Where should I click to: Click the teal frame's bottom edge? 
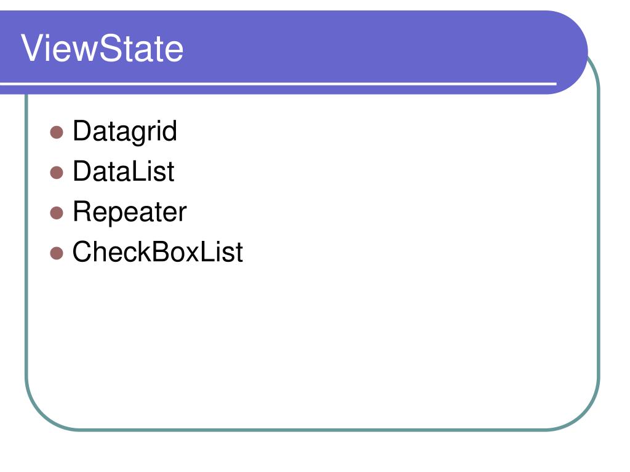tap(313, 430)
